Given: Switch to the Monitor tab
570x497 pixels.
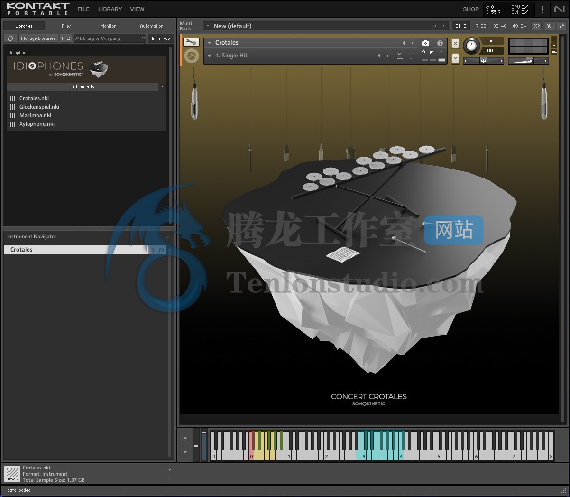Looking at the screenshot, I should (108, 26).
